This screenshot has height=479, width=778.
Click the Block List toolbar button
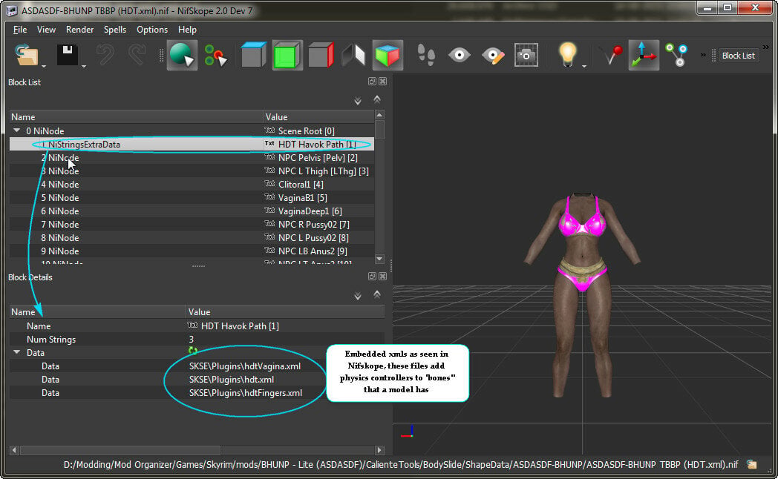coord(739,56)
